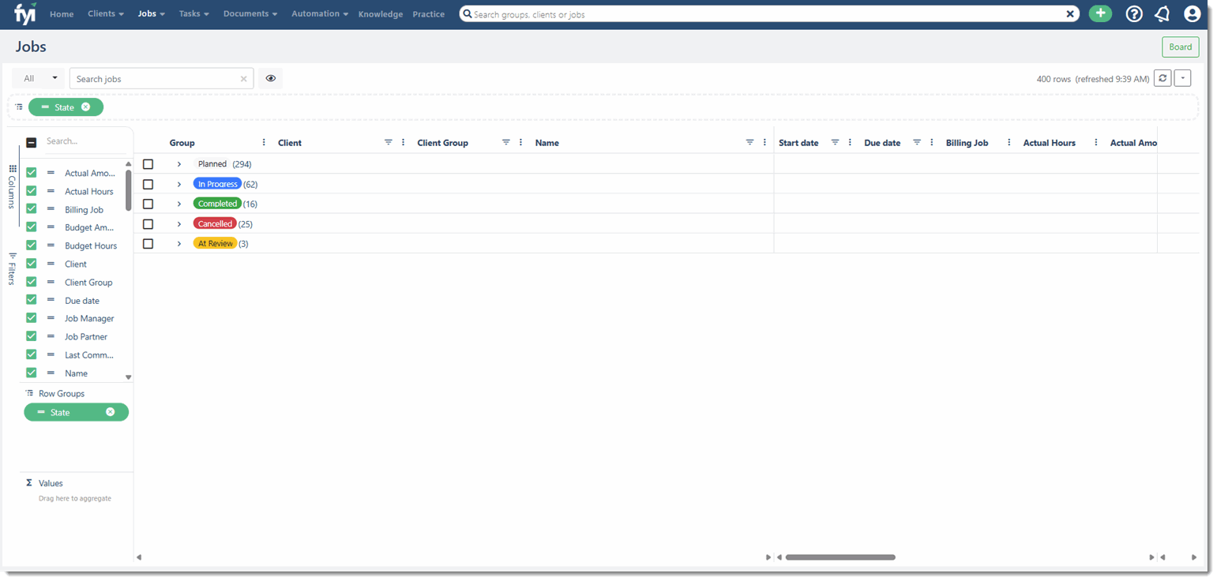Expand the Planned group
1217x581 pixels.
pos(179,164)
